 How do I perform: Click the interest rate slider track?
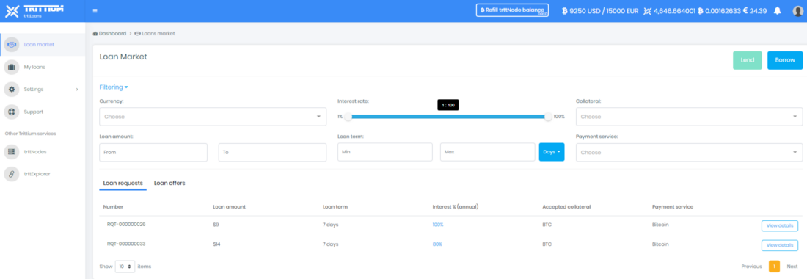tap(448, 117)
